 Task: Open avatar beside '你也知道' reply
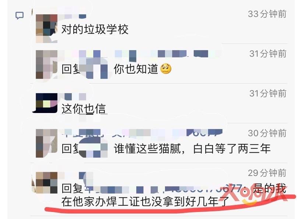point(46,64)
